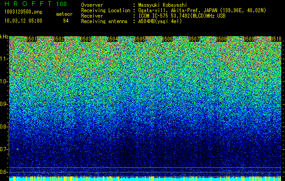Click the 'Receiving antenna' field label
Screen dimensions: 285x181
(x=104, y=21)
